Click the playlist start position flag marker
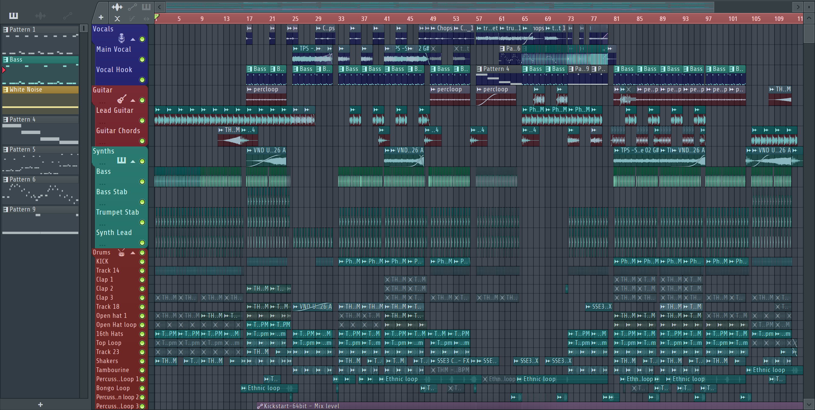The image size is (815, 410). coord(156,16)
